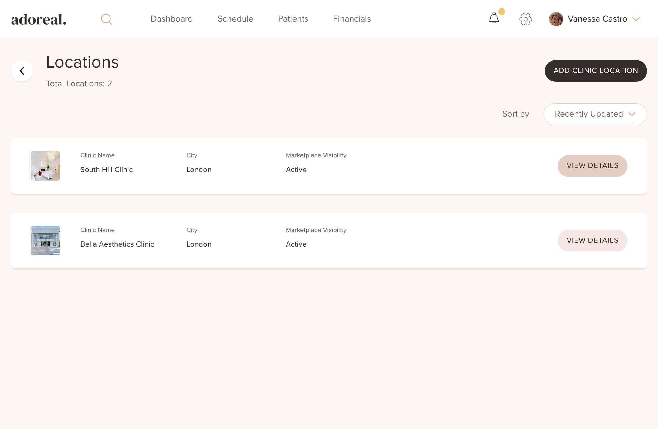Click Bella Aesthetics Clinic building thumbnail
The width and height of the screenshot is (658, 429).
pos(45,241)
